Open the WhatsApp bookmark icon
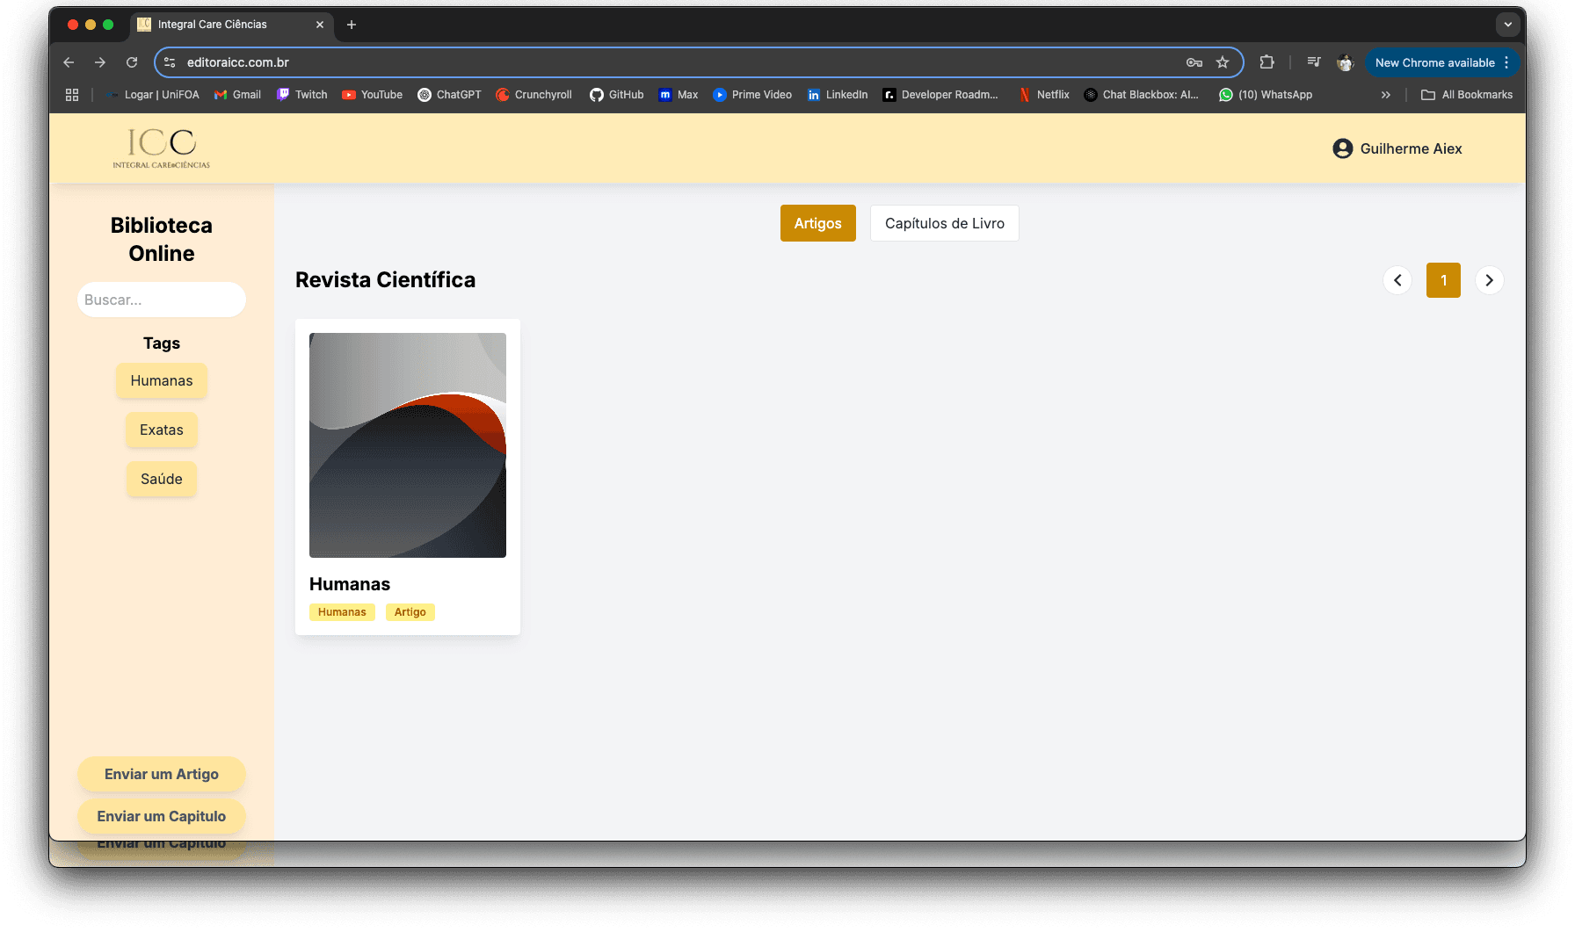 [1226, 94]
